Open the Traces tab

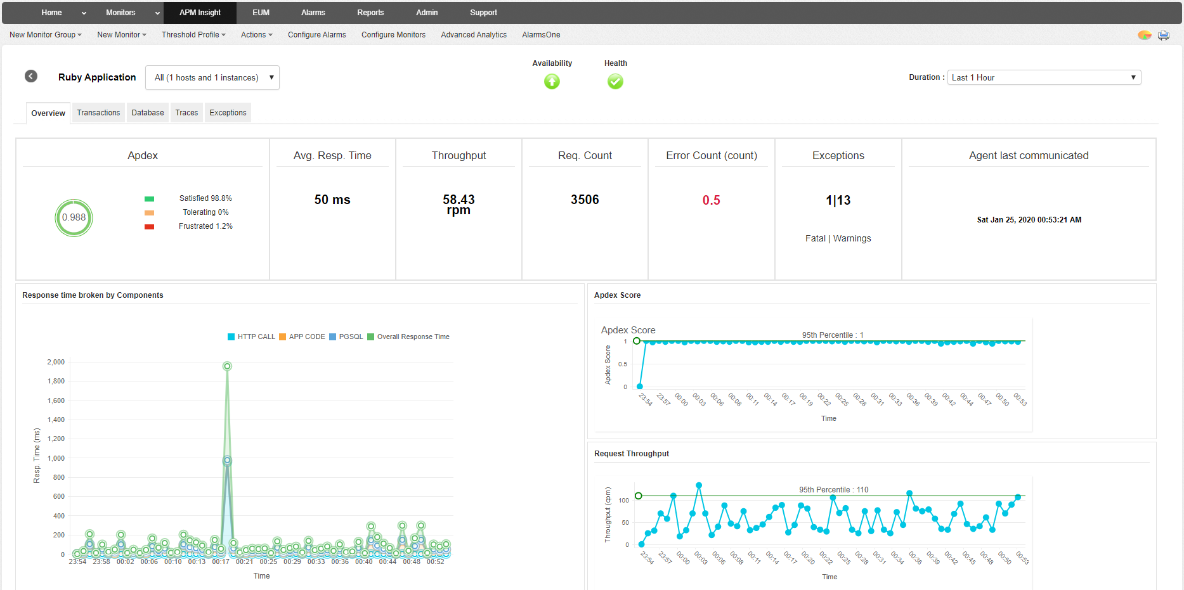[x=186, y=112]
